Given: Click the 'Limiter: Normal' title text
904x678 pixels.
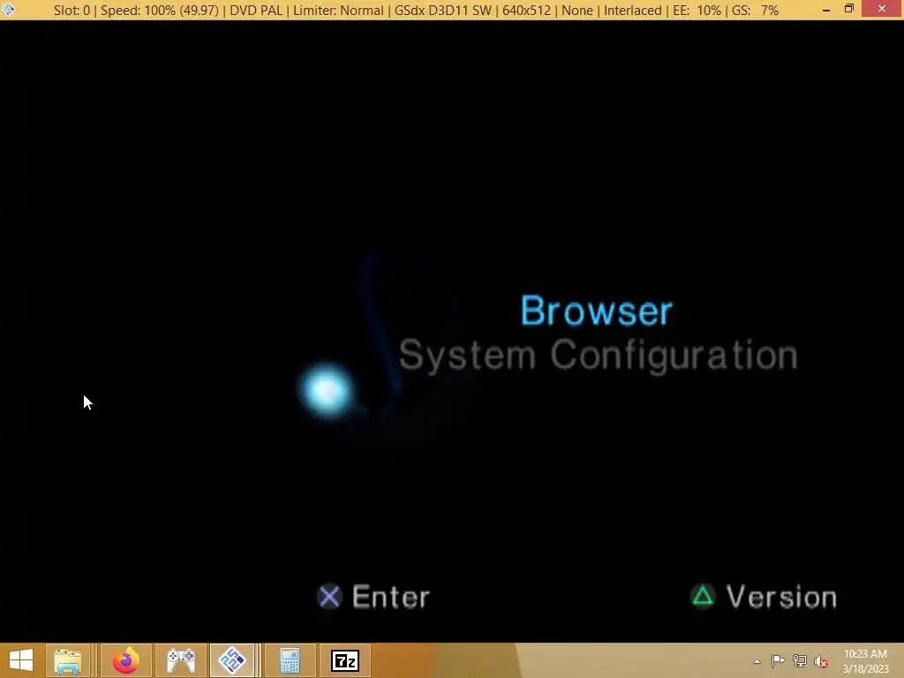Looking at the screenshot, I should [x=338, y=11].
